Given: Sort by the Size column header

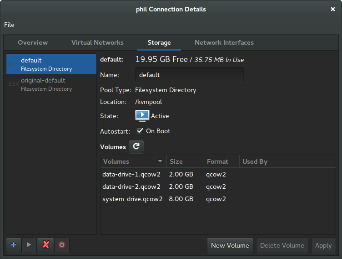Looking at the screenshot, I should 185,161.
